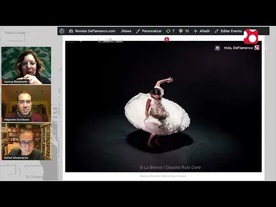Click the flamenco dancer photo
Image resolution: width=276 pixels, height=207 pixels.
pos(163,106)
